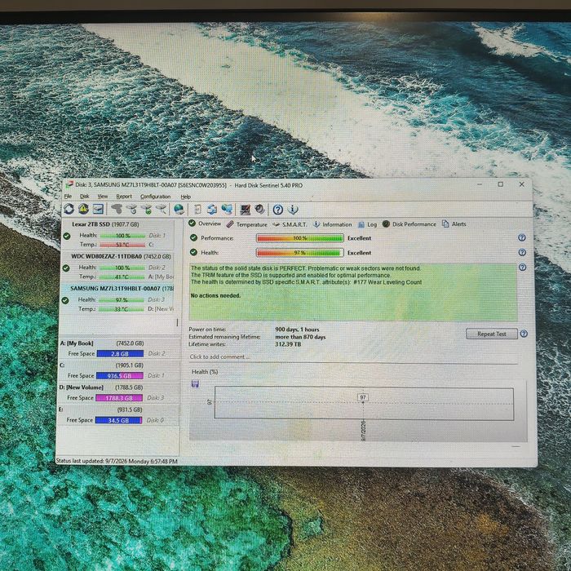Click the help icon next to Repeat Test
571x571 pixels.
pos(524,334)
